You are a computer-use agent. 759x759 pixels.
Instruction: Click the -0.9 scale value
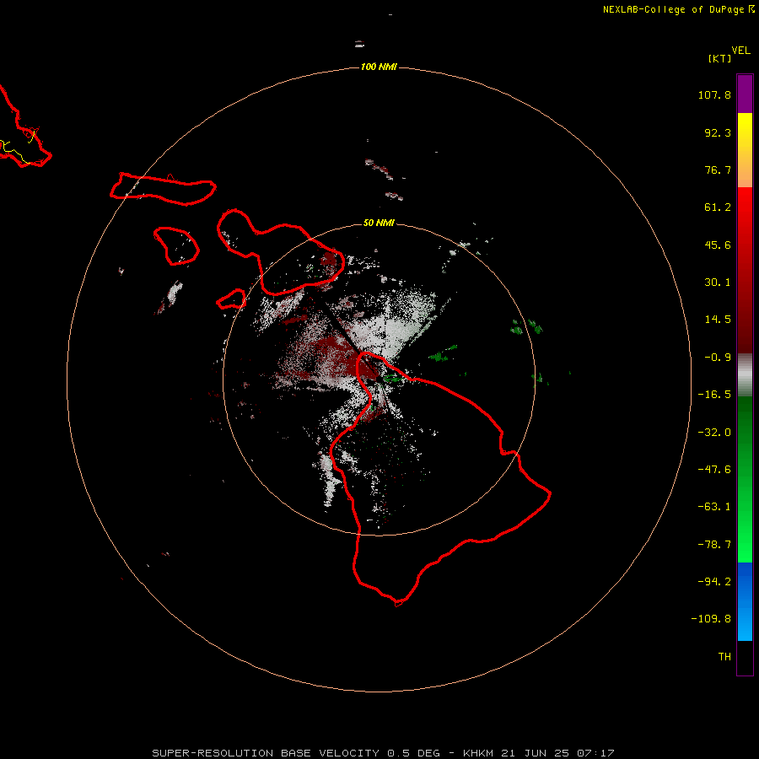click(718, 358)
